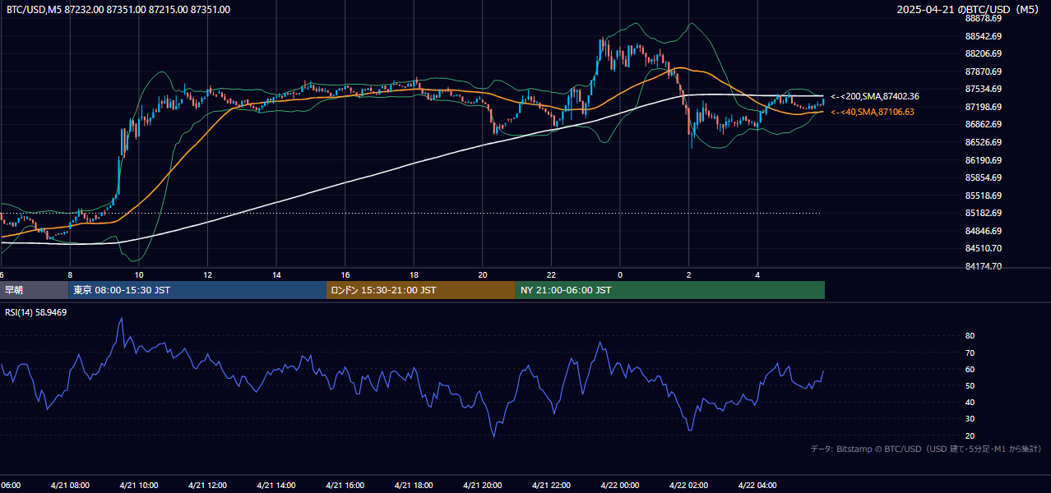Click RSI scale value 20
The height and width of the screenshot is (493, 1051).
pyautogui.click(x=970, y=435)
